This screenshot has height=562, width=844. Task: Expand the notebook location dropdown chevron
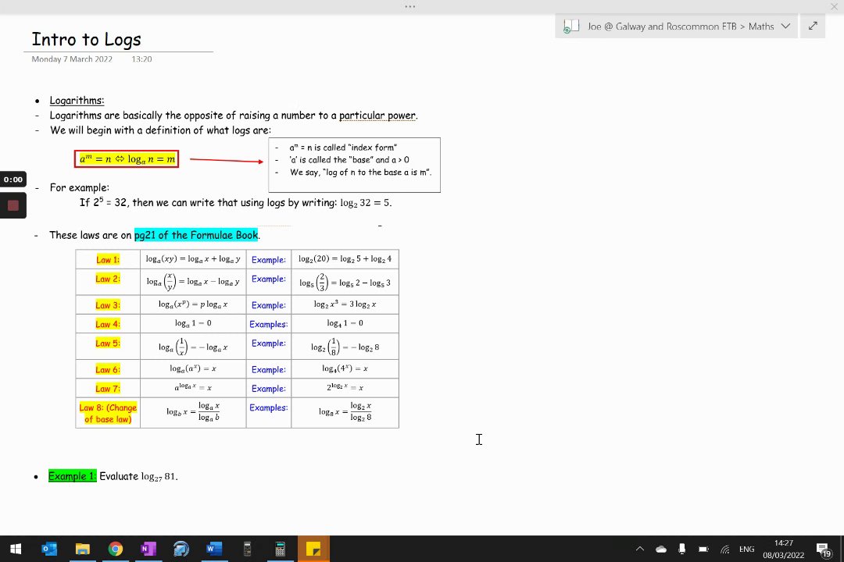click(786, 27)
